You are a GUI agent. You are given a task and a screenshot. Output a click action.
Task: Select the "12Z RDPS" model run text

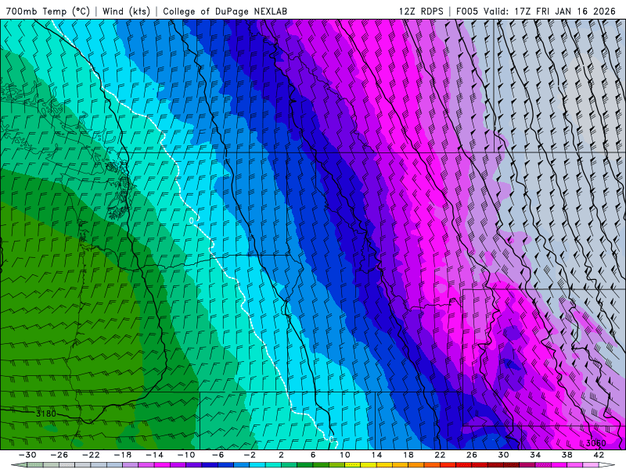(x=421, y=11)
